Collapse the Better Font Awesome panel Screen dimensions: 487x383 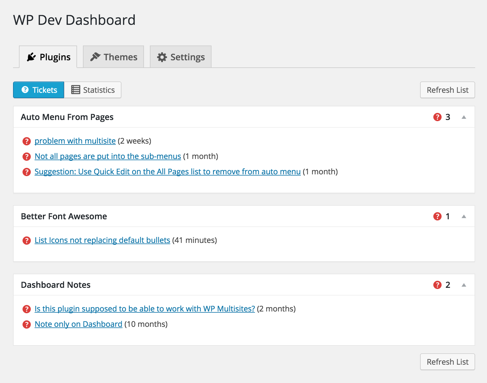[464, 216]
